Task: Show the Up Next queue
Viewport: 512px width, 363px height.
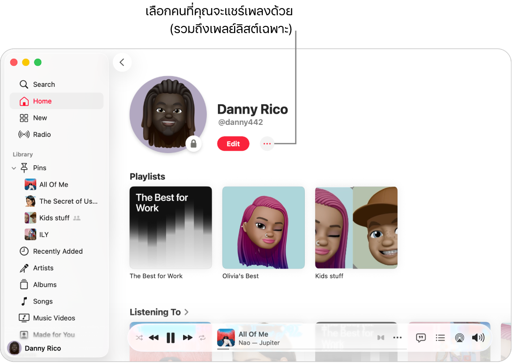Action: 440,337
